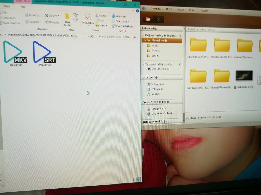Click the Delete button in Organize group

(52, 16)
